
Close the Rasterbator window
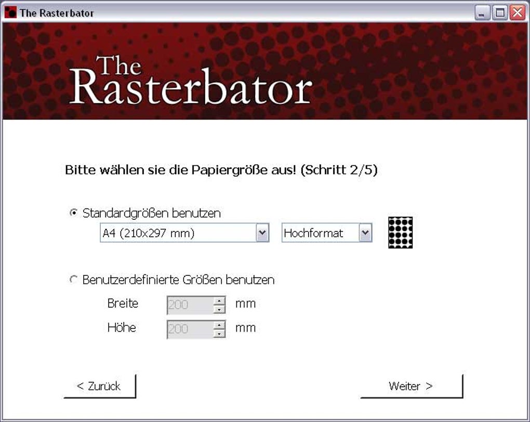coord(518,13)
